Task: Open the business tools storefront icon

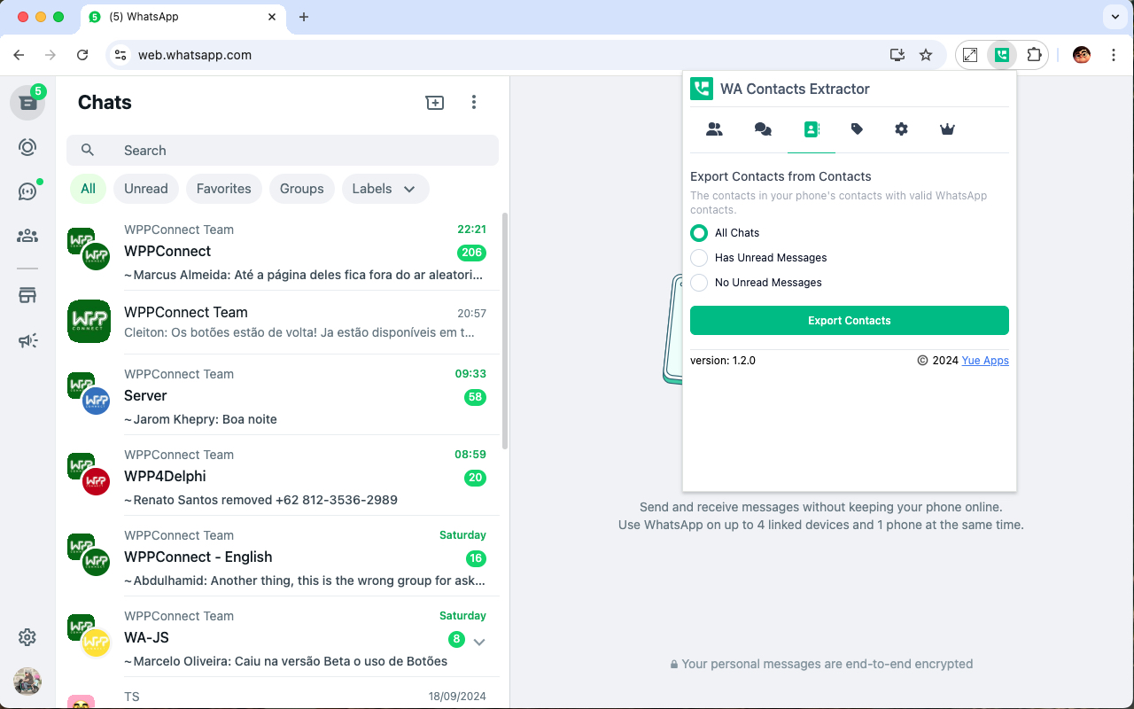Action: (x=27, y=296)
